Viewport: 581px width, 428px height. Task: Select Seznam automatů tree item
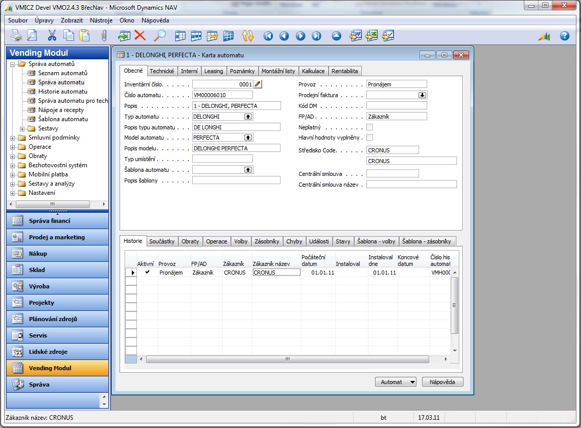(63, 73)
